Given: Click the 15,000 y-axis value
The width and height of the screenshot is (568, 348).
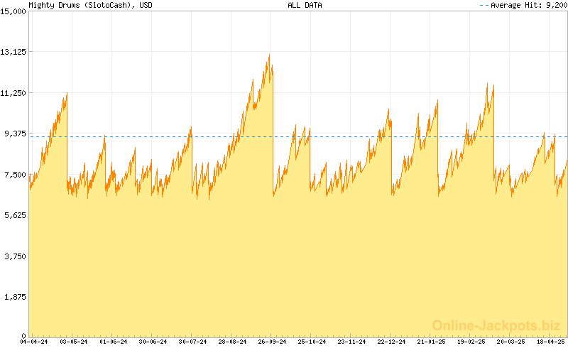Looking at the screenshot, I should point(14,11).
